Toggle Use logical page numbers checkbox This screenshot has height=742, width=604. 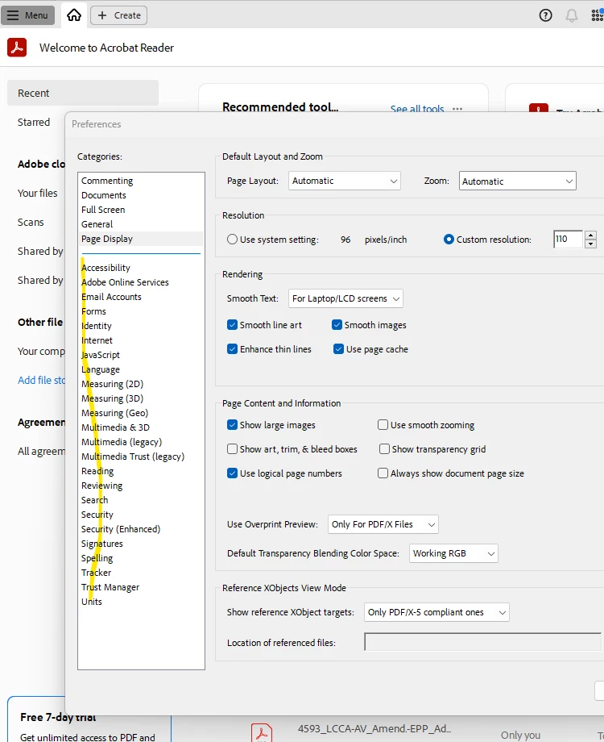click(x=232, y=473)
